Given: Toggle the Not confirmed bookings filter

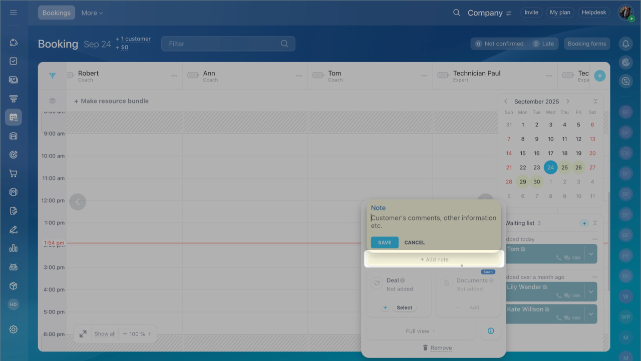Looking at the screenshot, I should tap(499, 44).
